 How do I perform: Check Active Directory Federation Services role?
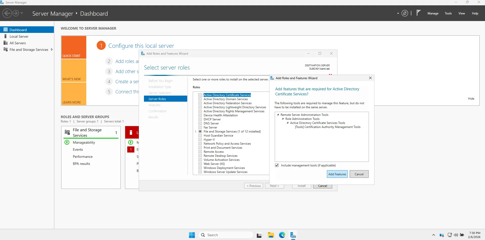point(200,103)
